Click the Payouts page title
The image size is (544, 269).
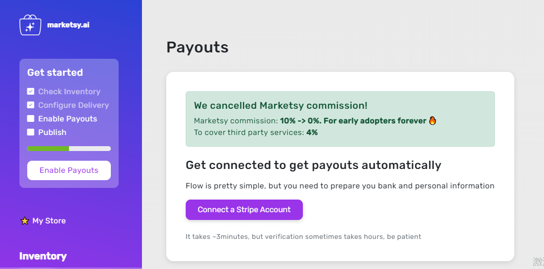coord(197,47)
